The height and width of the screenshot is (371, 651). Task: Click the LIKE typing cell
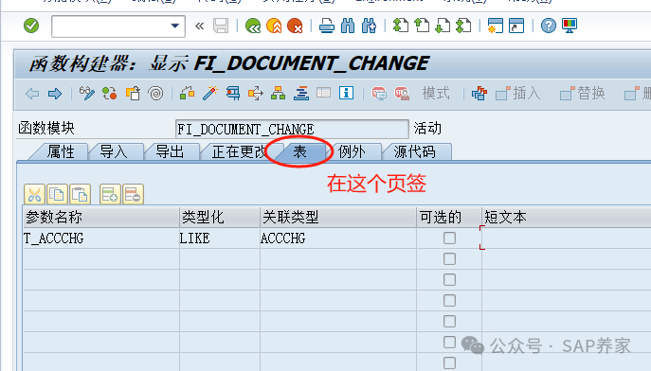220,238
